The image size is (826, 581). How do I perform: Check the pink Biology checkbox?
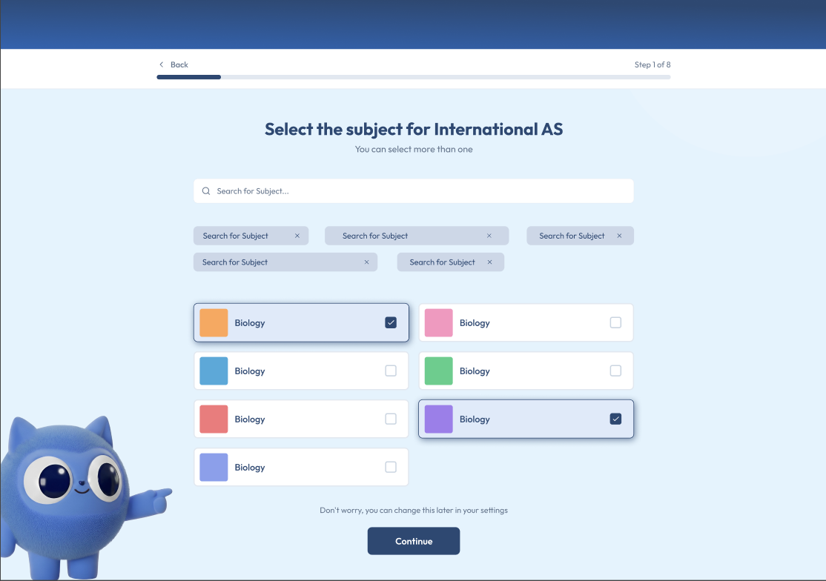[x=615, y=322]
